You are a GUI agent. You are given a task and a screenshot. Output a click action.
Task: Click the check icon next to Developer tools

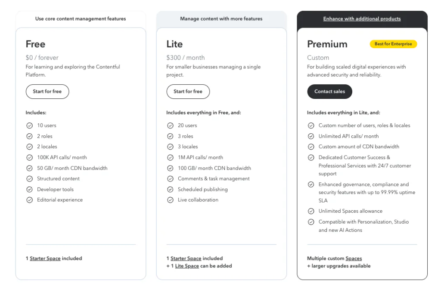(30, 189)
